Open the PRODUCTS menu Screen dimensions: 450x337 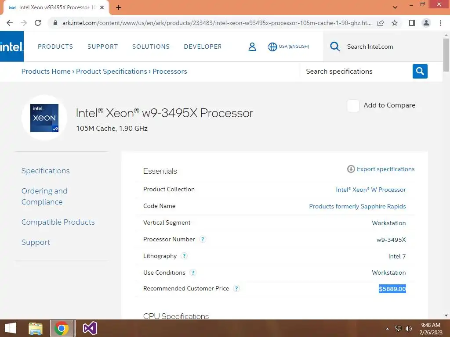click(x=55, y=47)
